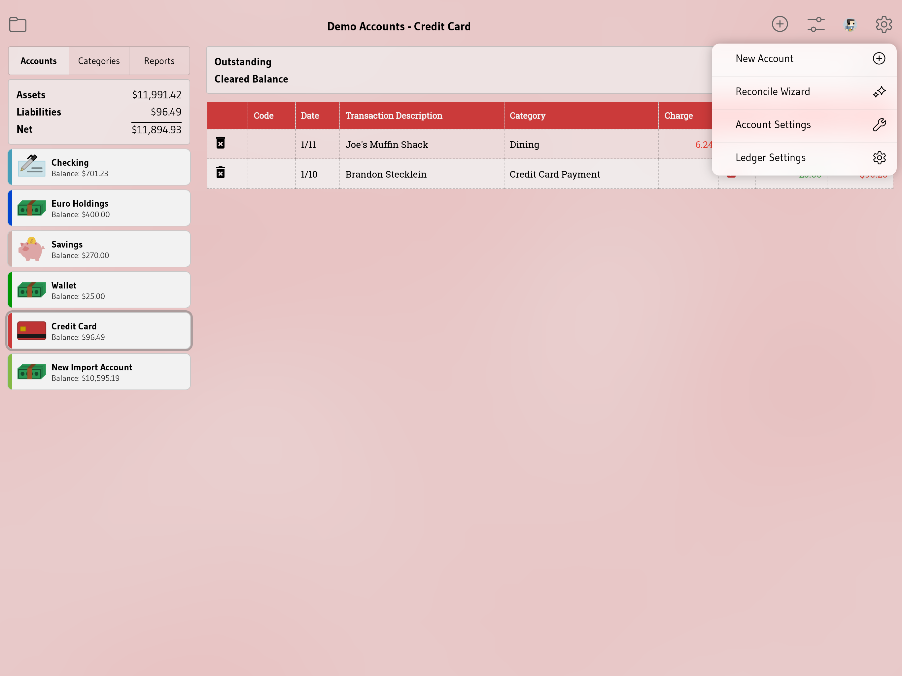
Task: Delete the Brandon Stecklein transaction
Action: coord(221,173)
